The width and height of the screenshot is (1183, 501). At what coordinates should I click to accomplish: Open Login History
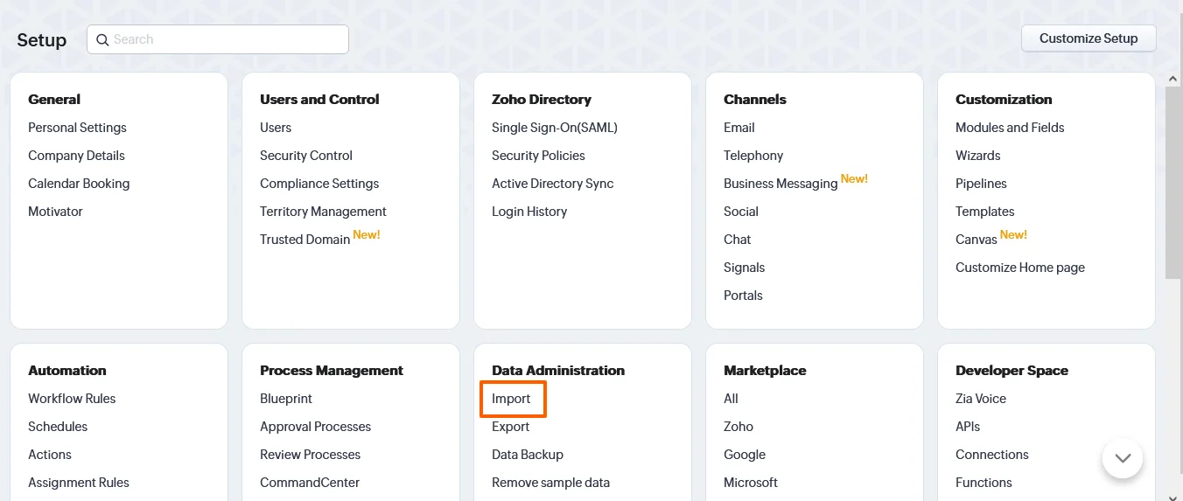click(x=529, y=212)
